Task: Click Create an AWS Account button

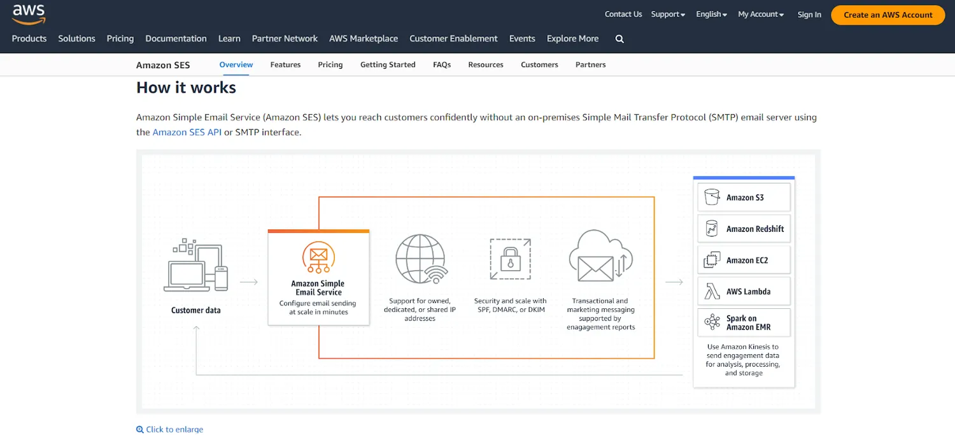Action: coord(888,15)
